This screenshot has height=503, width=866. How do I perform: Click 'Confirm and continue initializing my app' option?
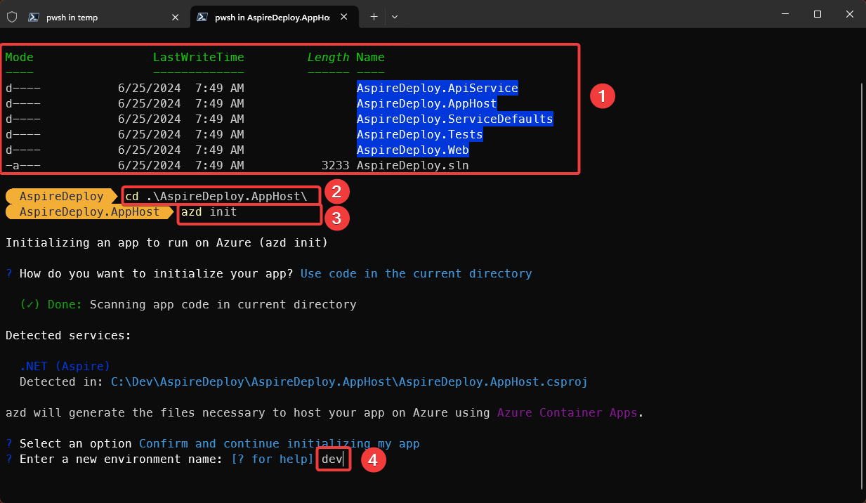tap(279, 443)
